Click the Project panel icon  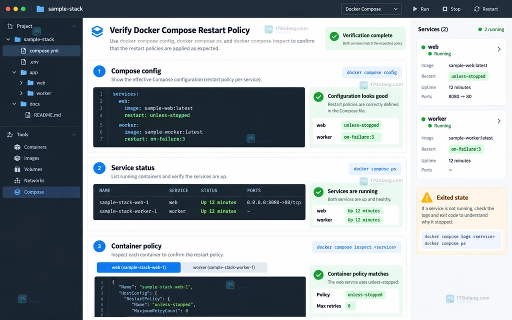point(10,26)
